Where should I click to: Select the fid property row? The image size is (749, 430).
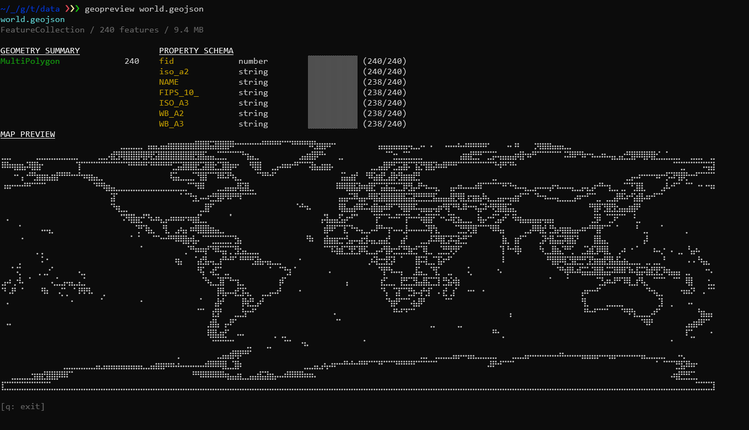click(166, 60)
